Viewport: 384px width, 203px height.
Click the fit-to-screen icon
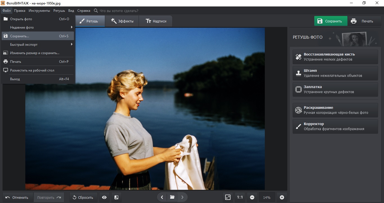(228, 197)
